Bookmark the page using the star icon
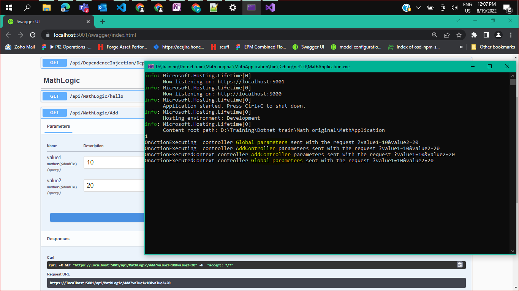Viewport: 519px width, 291px height. click(x=459, y=34)
